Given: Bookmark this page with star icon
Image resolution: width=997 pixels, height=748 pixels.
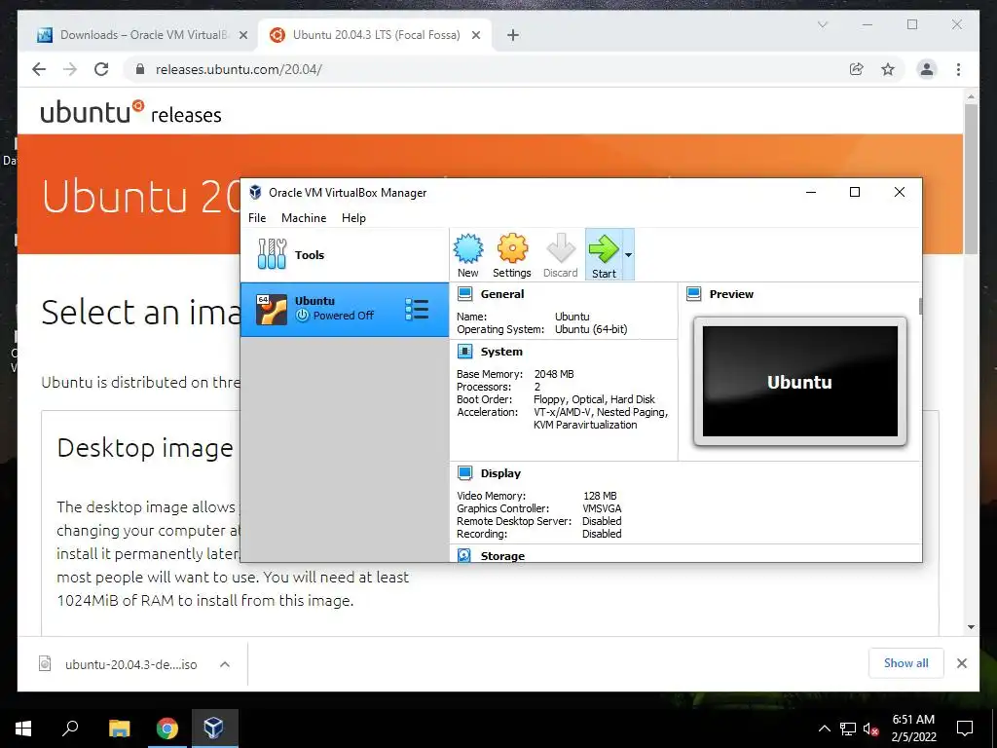Looking at the screenshot, I should tap(888, 69).
